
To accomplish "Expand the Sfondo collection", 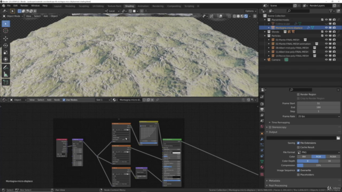I will [x=265, y=32].
